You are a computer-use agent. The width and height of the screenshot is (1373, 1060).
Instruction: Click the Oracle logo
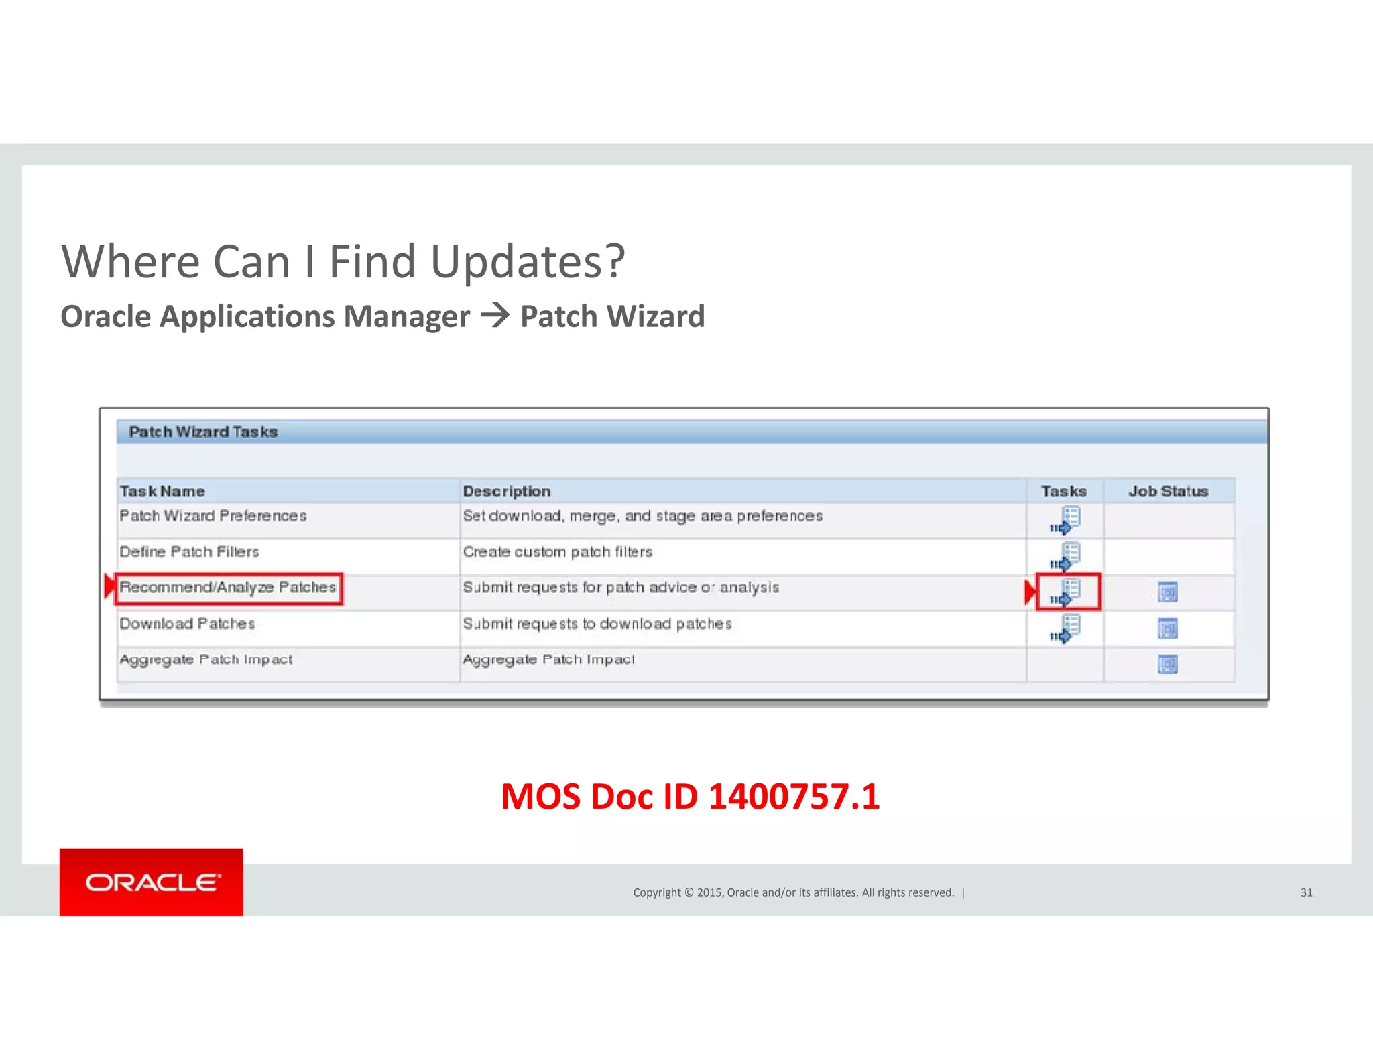tap(152, 882)
